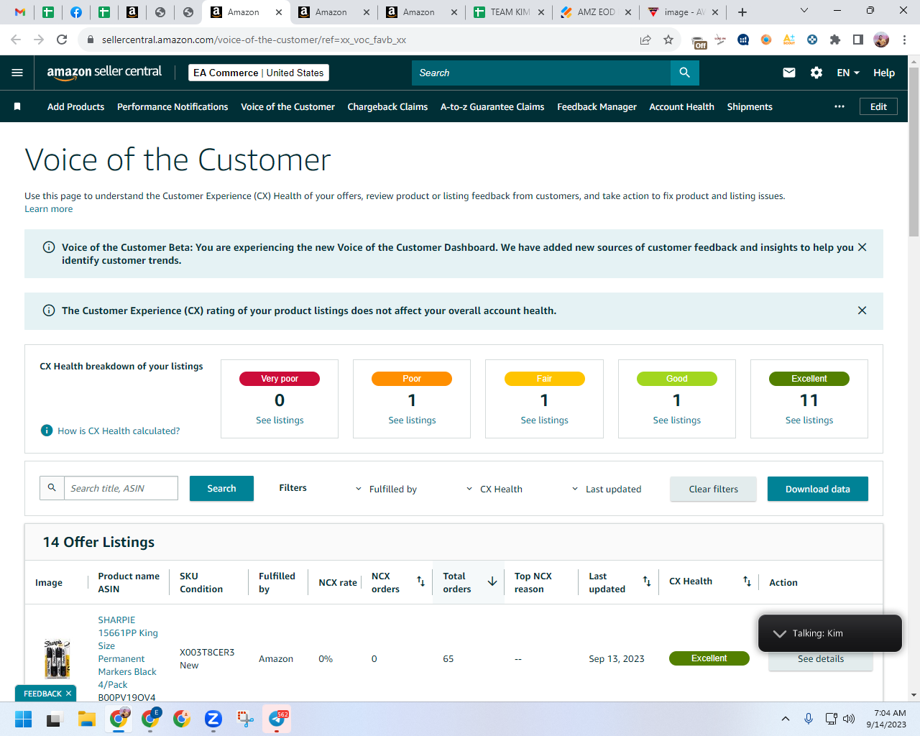Close the FEEDBACK tab widget
The image size is (920, 736).
coord(69,694)
